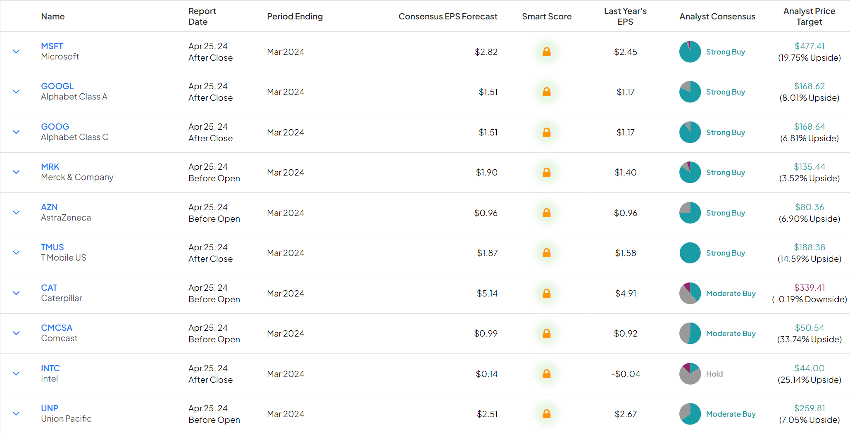Click the Smart Score lock for TMUS
This screenshot has width=850, height=434.
click(x=546, y=253)
